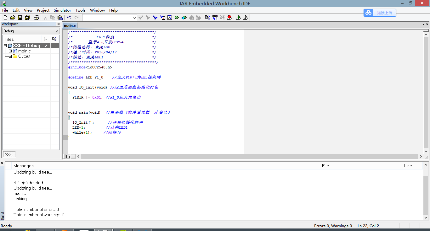430x231 pixels.
Task: Open the Edit menu
Action: click(16, 10)
